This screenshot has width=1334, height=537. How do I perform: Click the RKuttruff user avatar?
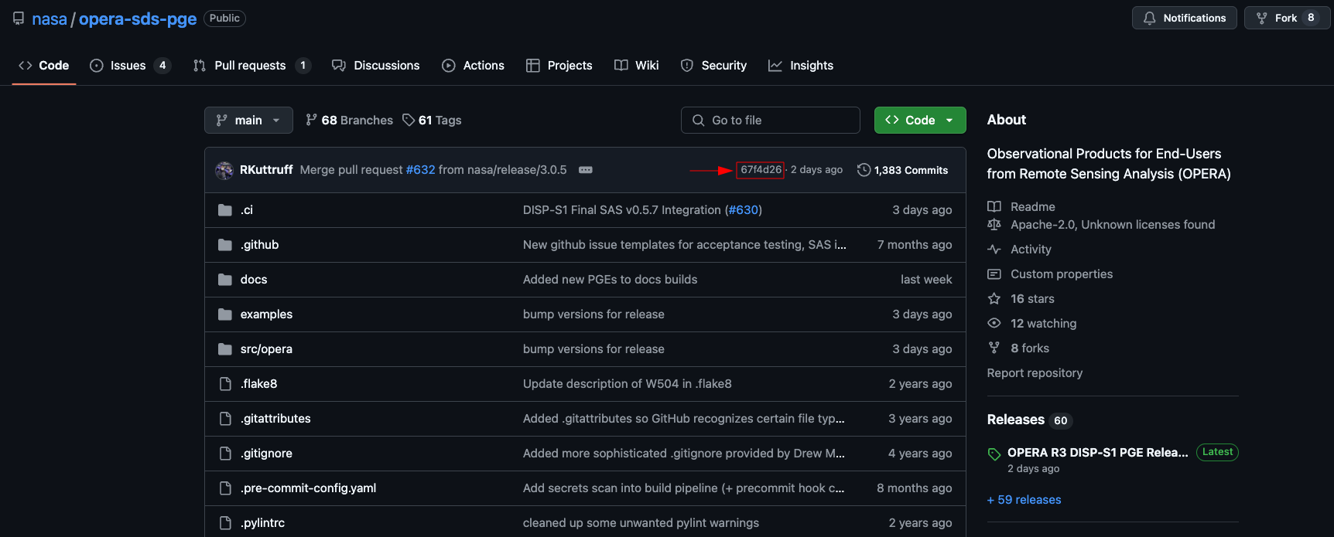click(224, 170)
